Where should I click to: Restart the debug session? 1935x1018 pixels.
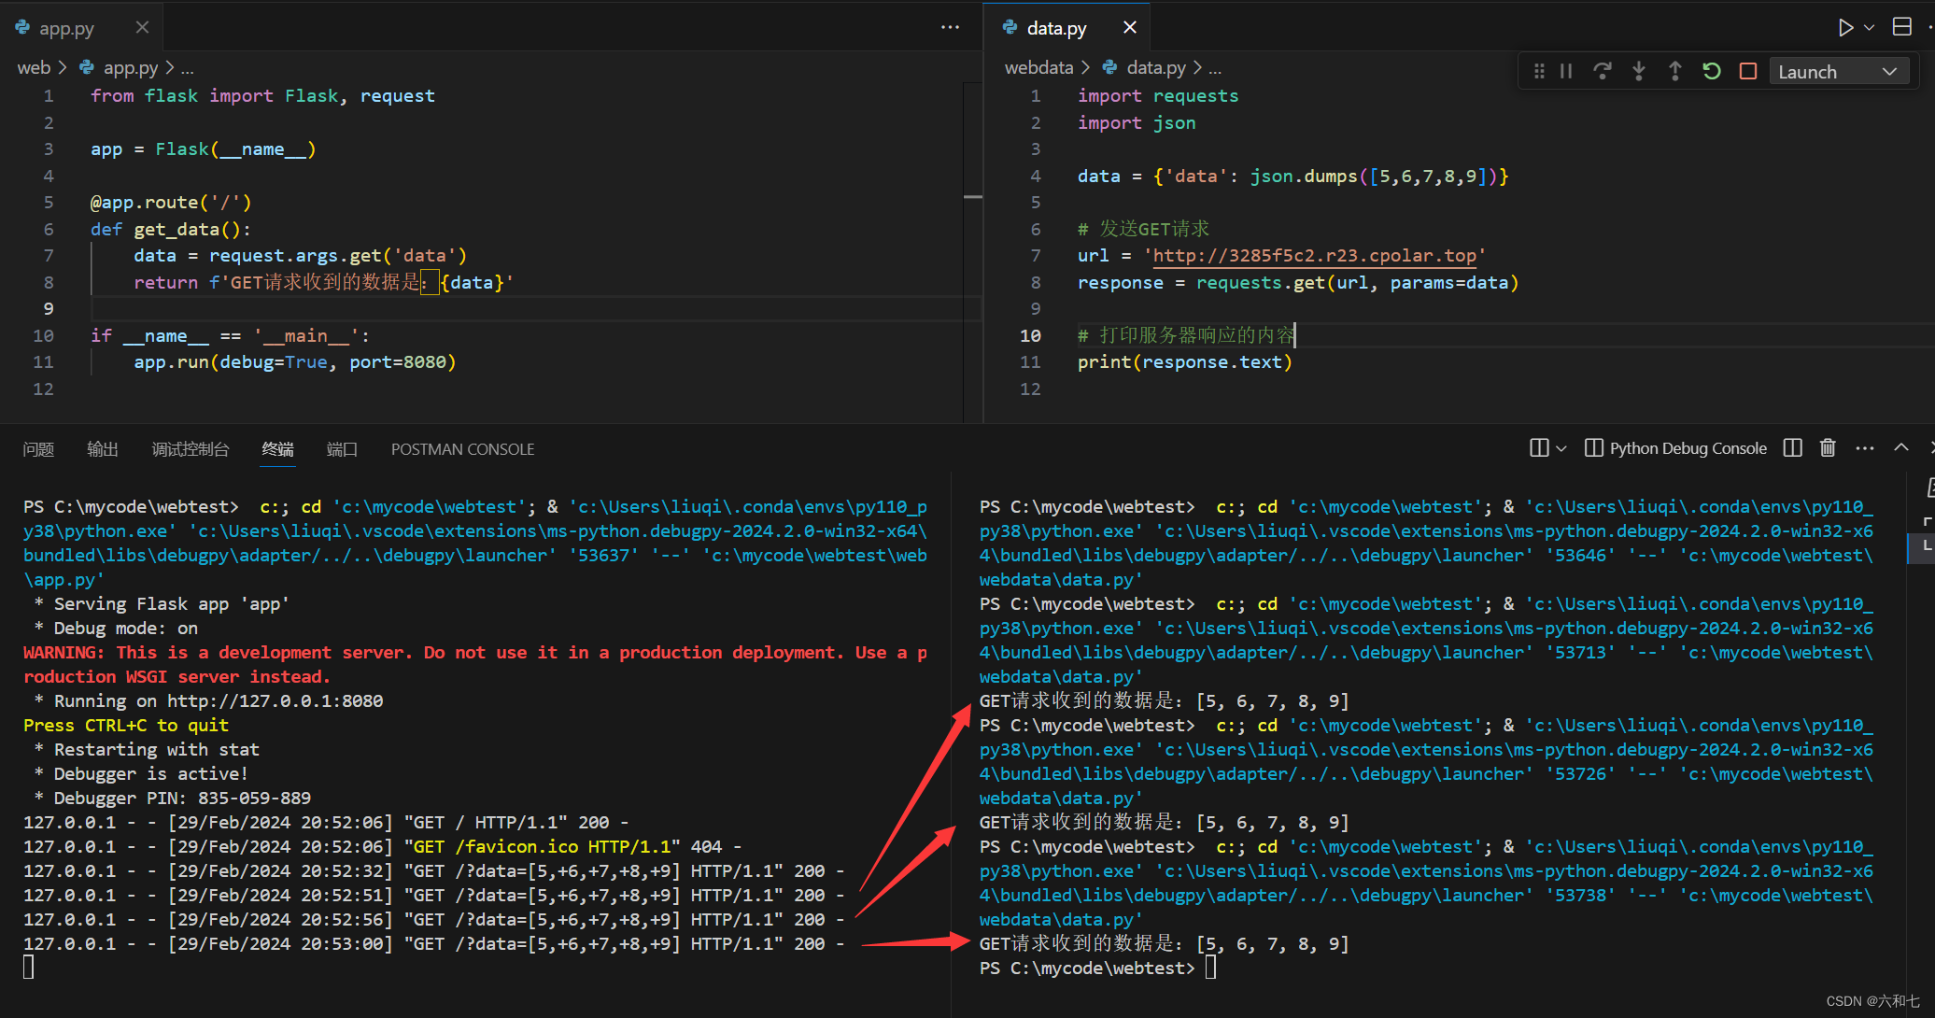click(1712, 71)
